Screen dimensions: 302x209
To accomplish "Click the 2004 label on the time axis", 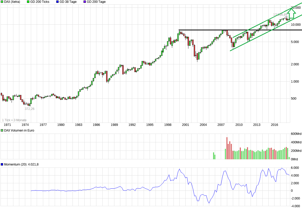I will pyautogui.click(x=203, y=125).
